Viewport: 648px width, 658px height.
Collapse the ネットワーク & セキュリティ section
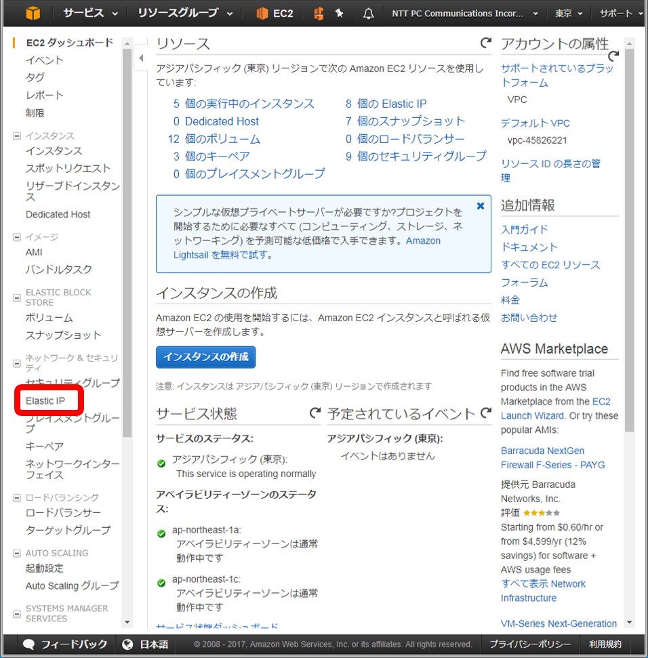click(x=17, y=363)
